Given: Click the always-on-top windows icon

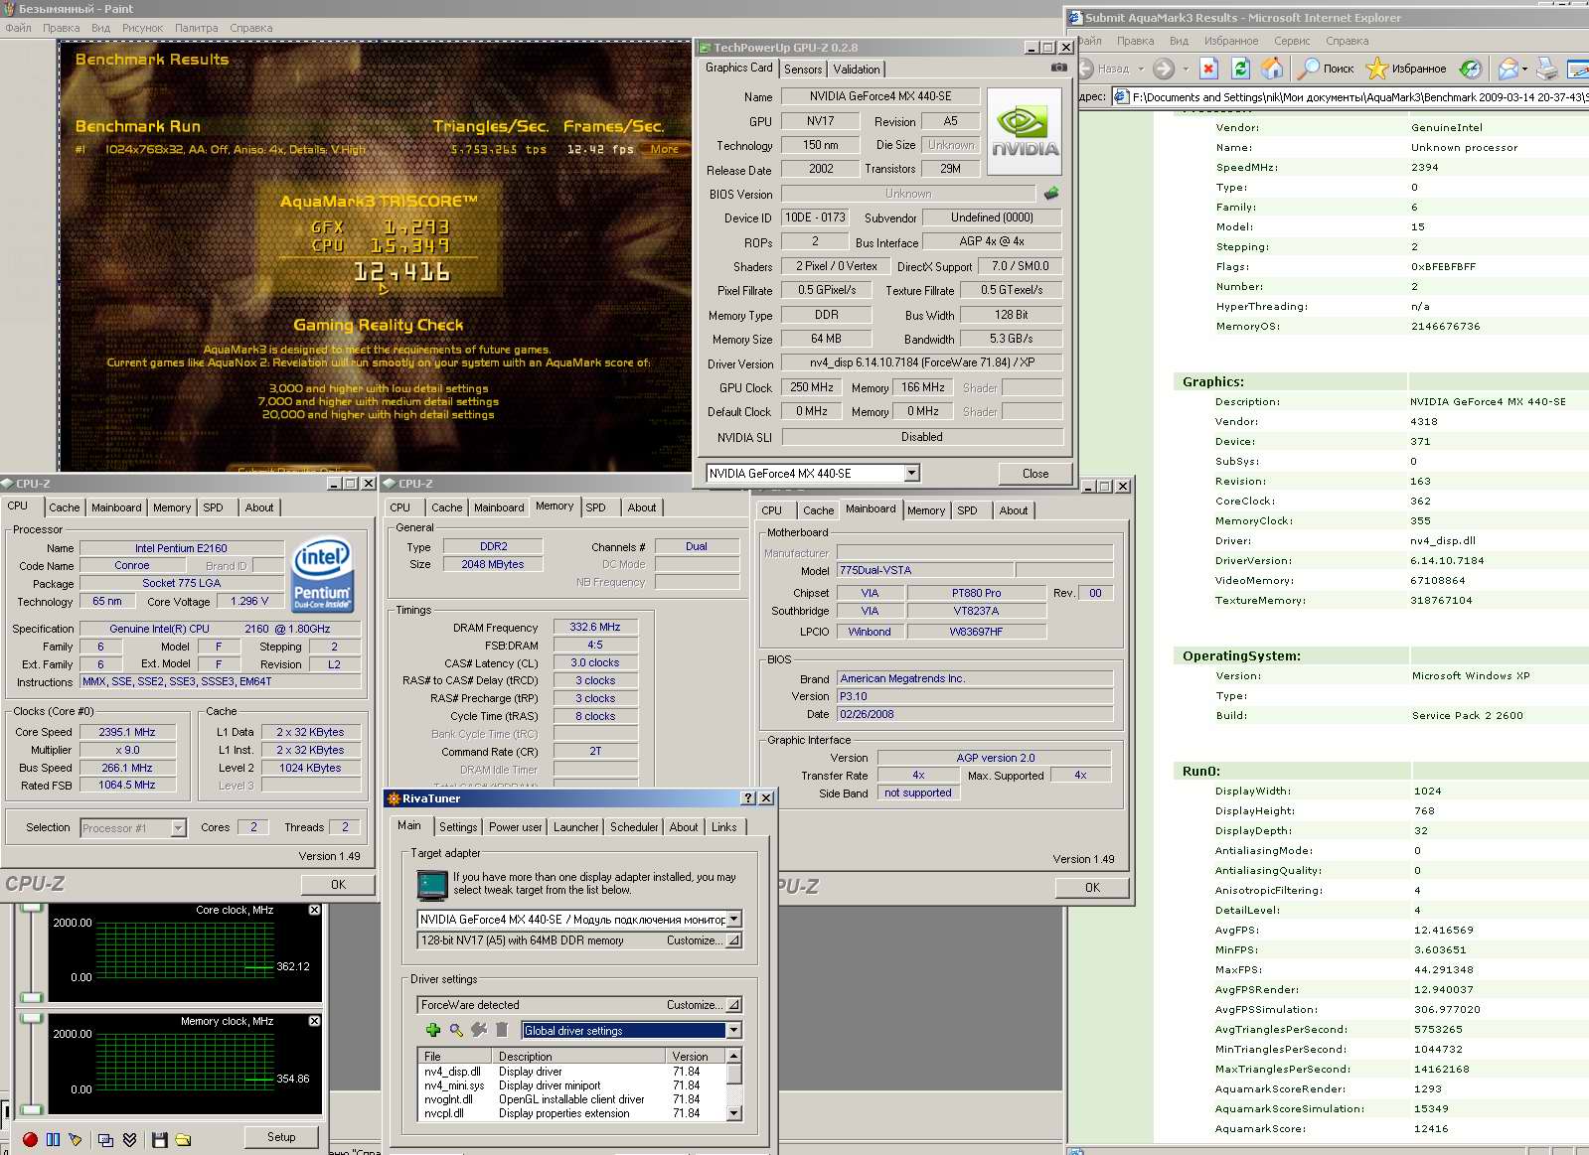Looking at the screenshot, I should tap(105, 1139).
